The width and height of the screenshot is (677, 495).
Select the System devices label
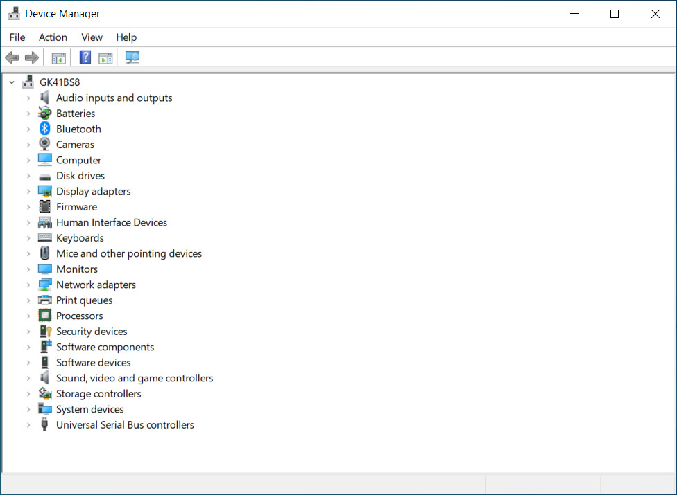pos(89,409)
